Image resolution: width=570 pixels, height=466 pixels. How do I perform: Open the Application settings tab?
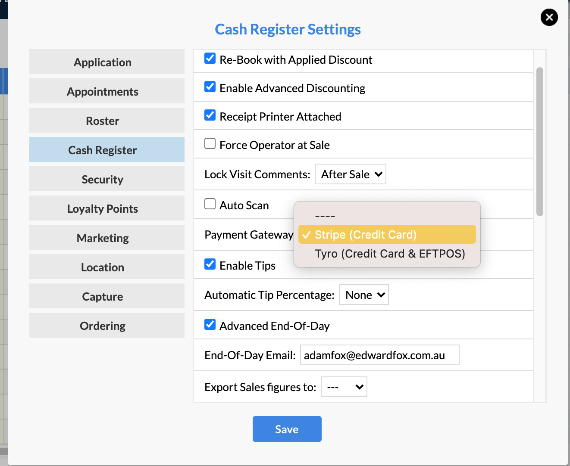click(107, 62)
